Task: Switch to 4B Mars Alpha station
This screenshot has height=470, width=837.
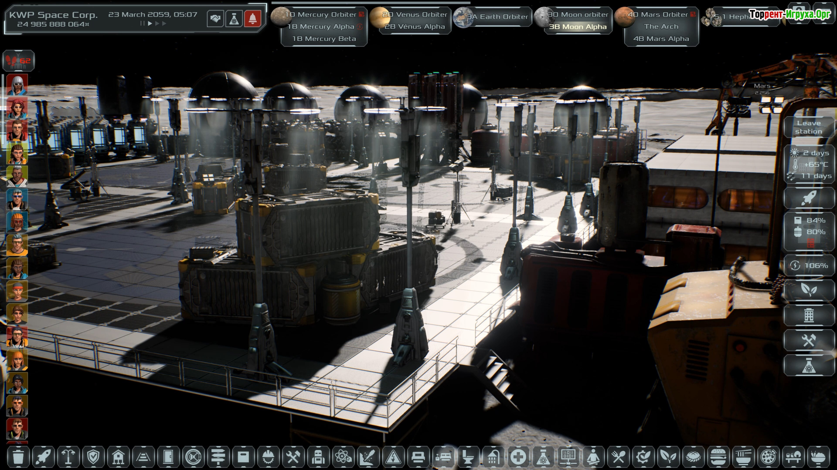Action: [x=661, y=39]
